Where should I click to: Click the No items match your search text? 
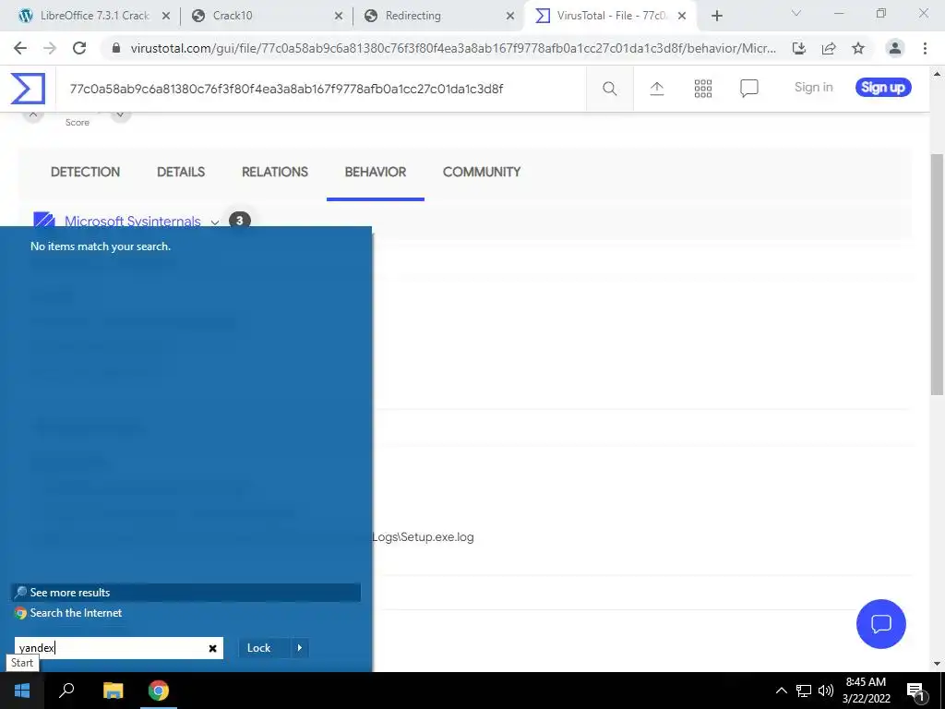pos(101,246)
